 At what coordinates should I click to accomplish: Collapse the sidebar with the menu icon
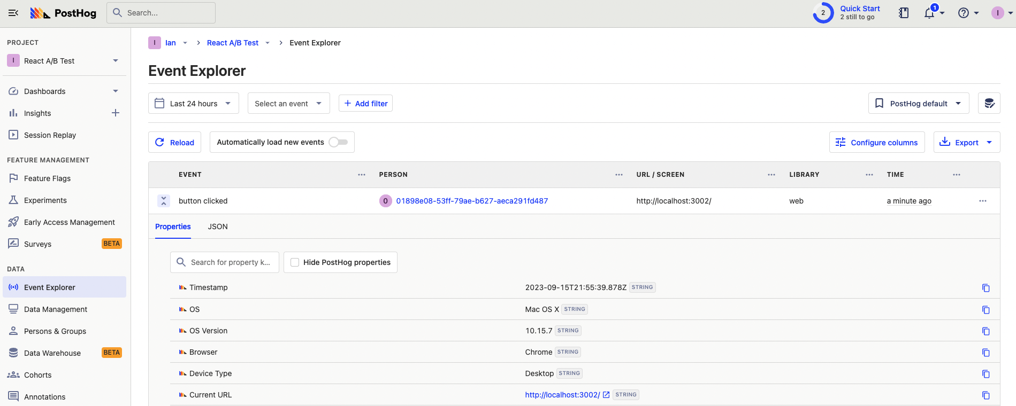click(x=13, y=13)
